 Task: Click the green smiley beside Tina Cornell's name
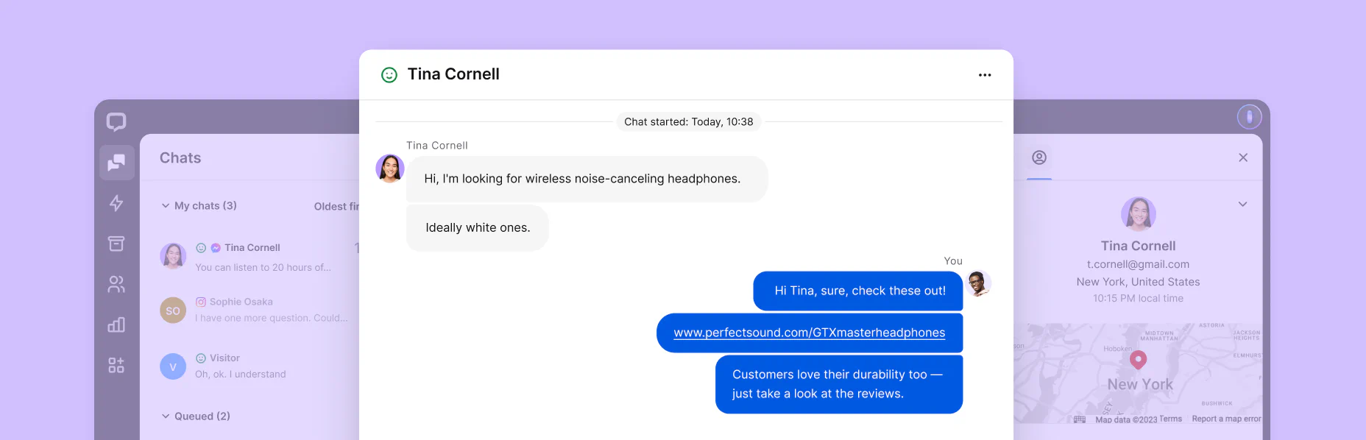click(x=389, y=74)
